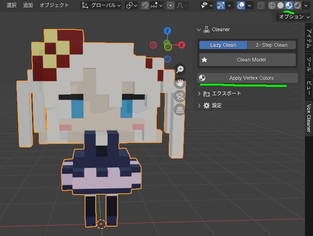Toggle snapping magnet icon
The height and width of the screenshot is (236, 313).
pos(145,6)
